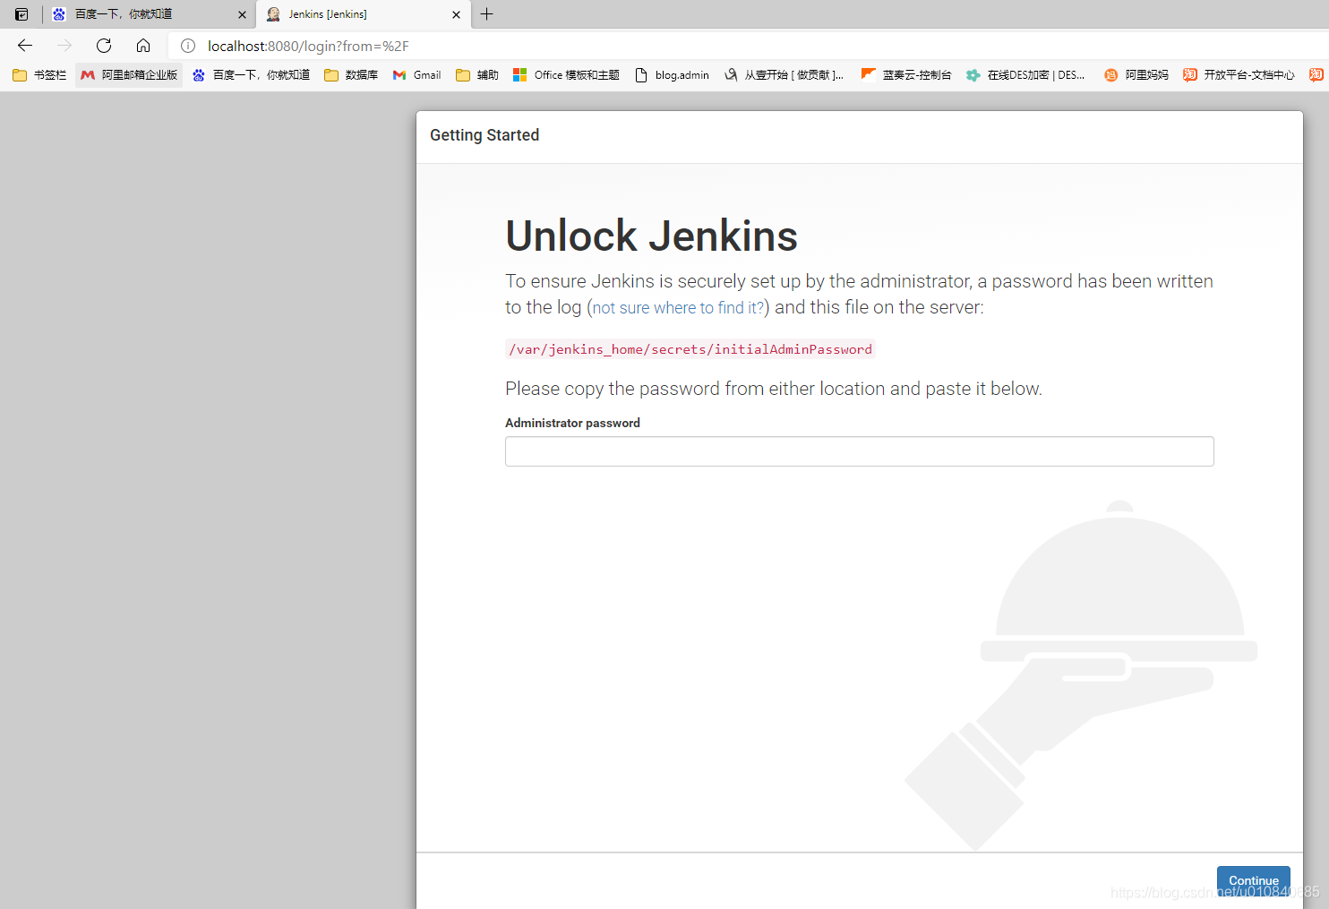Image resolution: width=1329 pixels, height=909 pixels.
Task: Open 百度一下，你就知道 bookmark
Action: coord(251,75)
